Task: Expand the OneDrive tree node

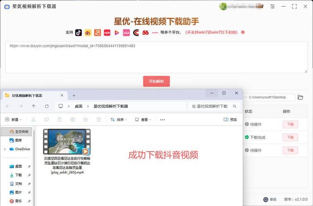Action: pyautogui.click(x=5, y=149)
